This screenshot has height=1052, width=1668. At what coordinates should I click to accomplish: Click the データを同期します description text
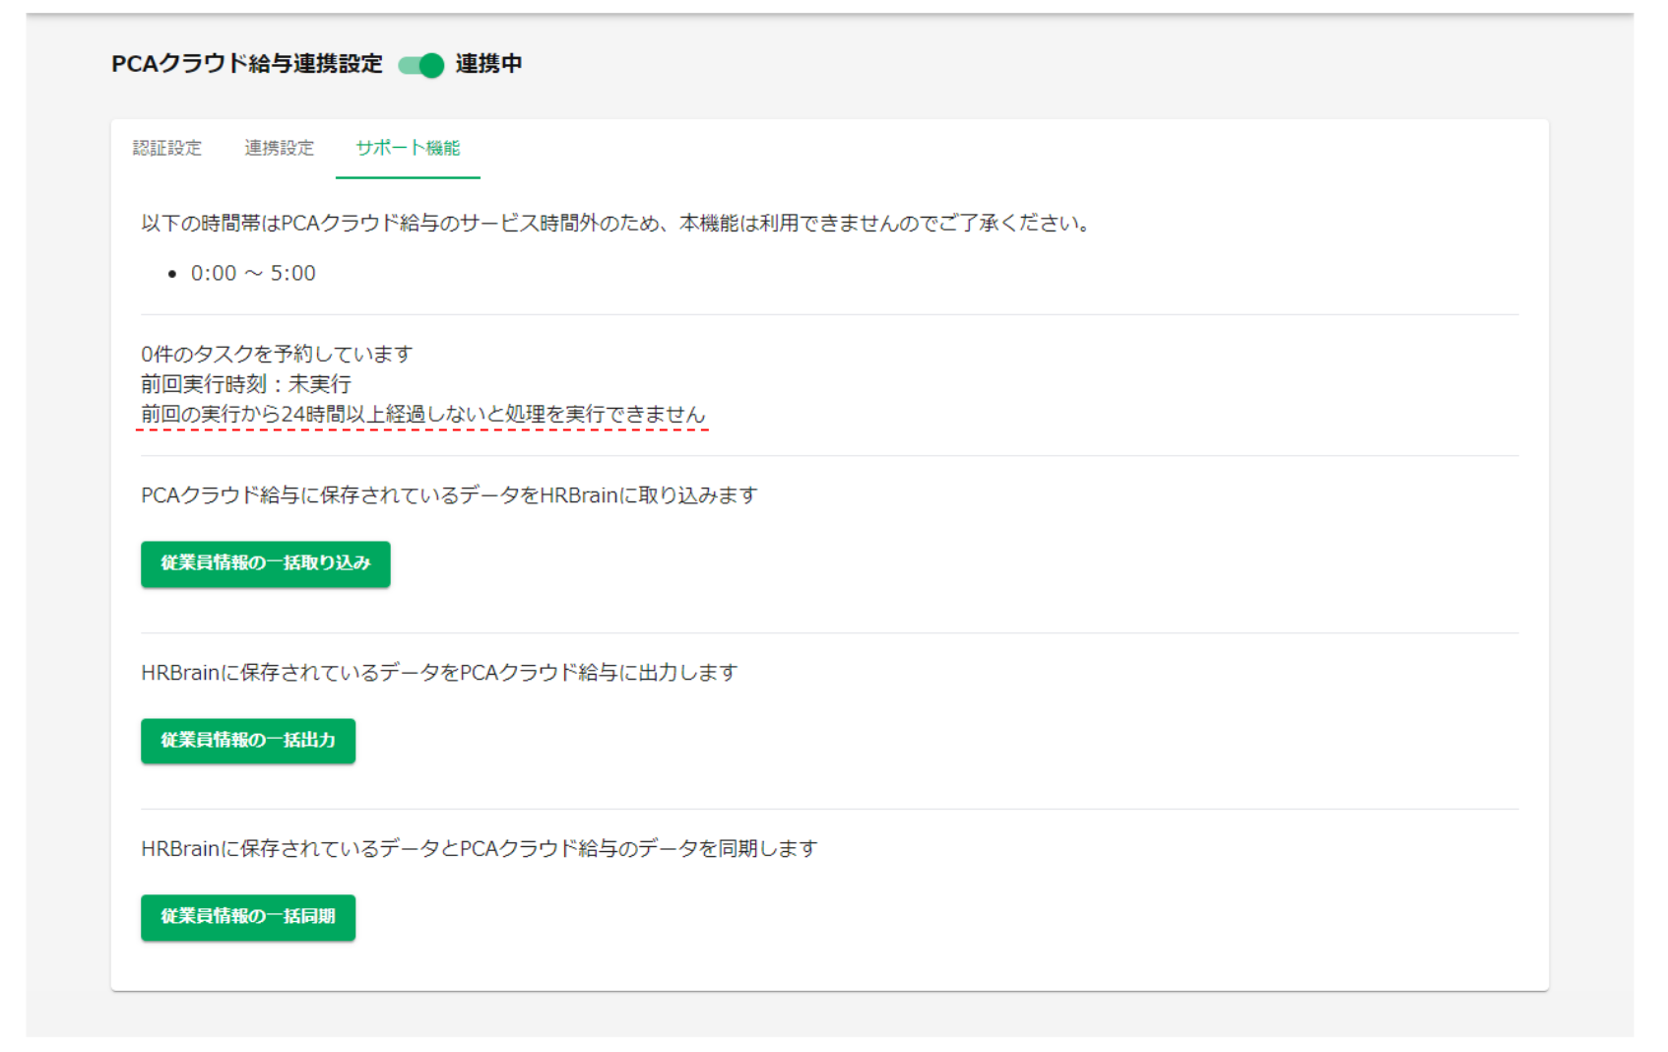click(480, 849)
